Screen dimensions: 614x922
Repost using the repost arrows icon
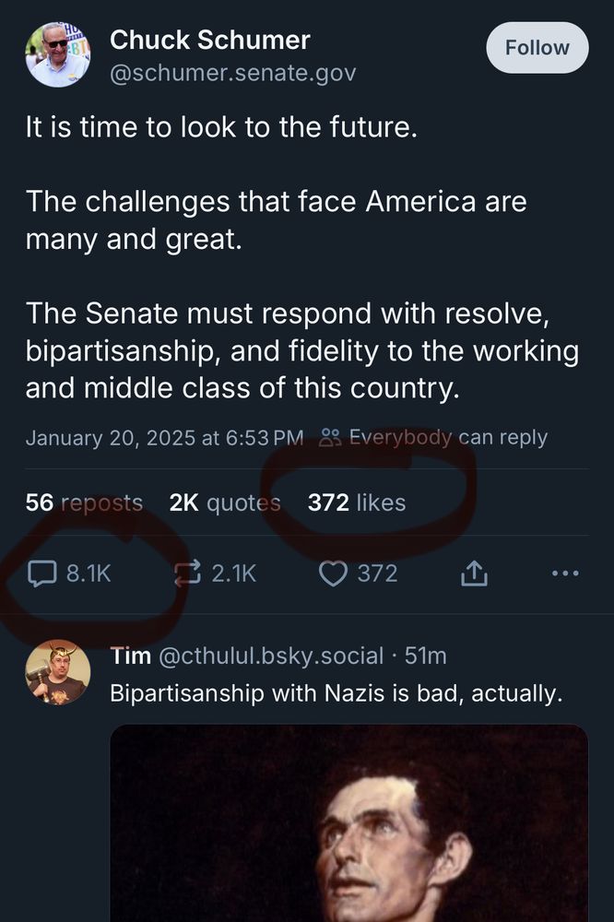click(x=187, y=573)
